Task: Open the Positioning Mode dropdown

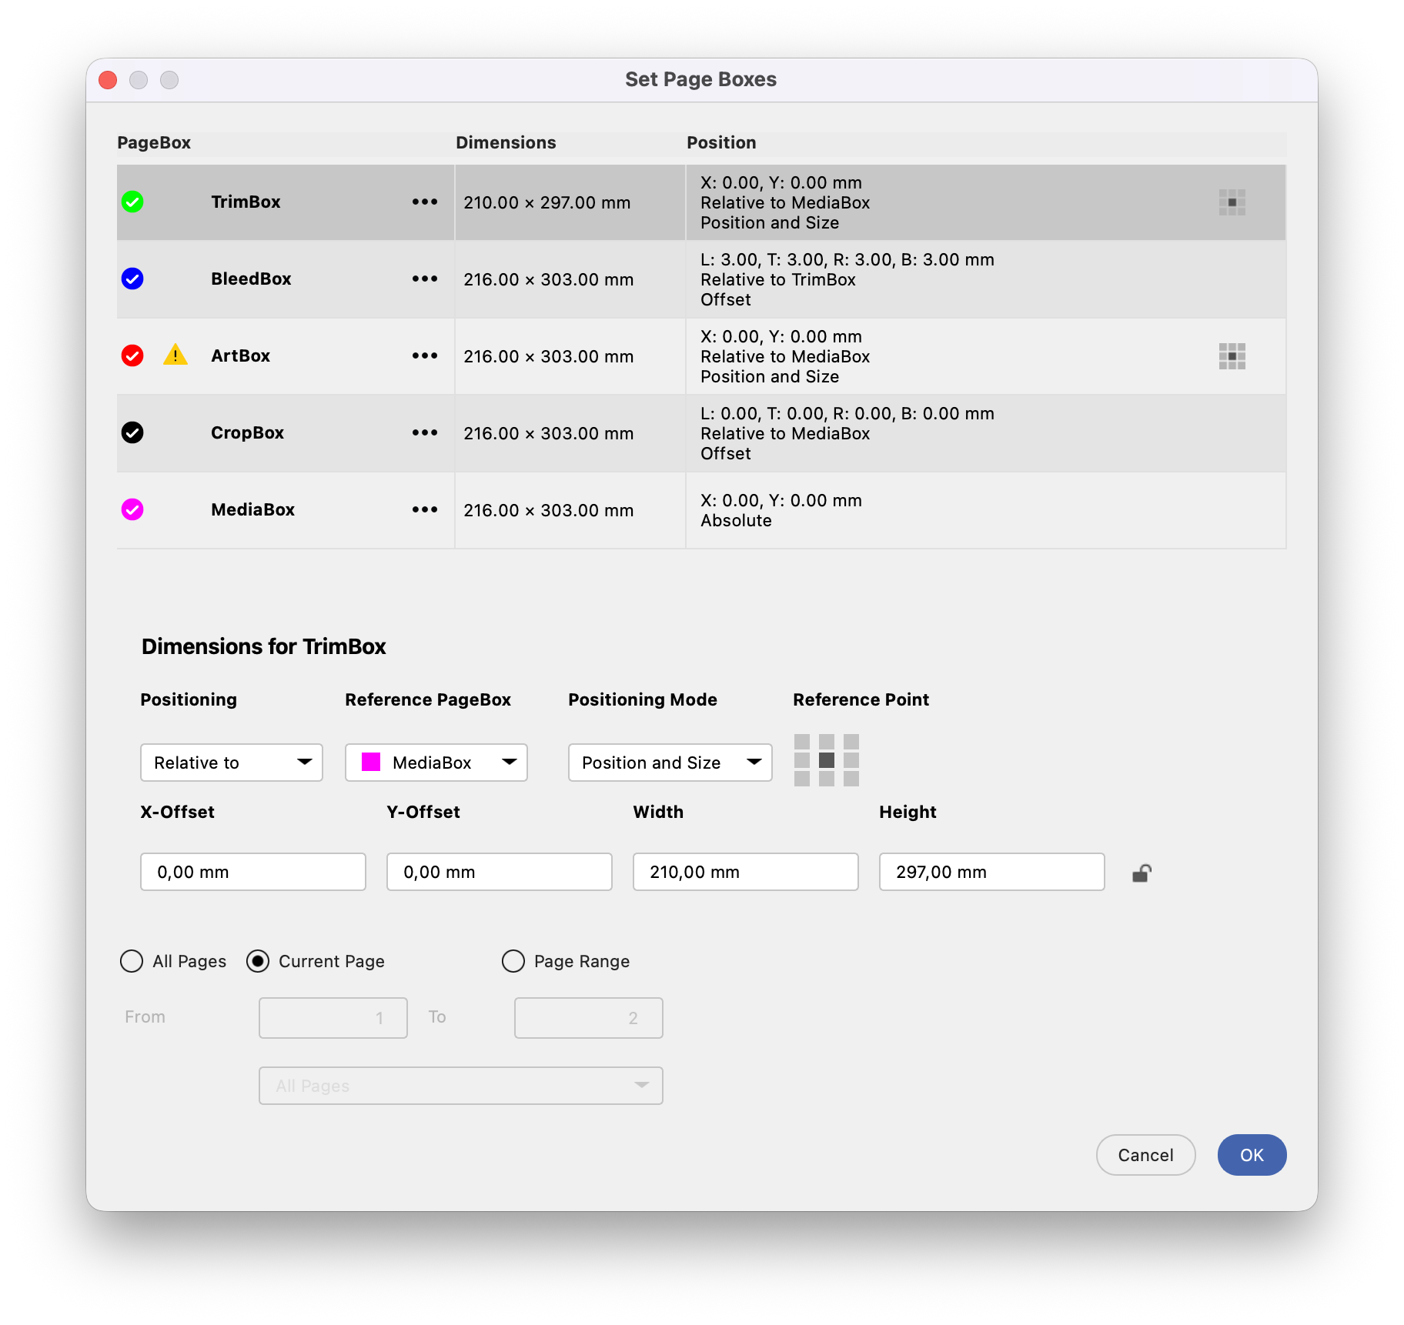Action: (670, 763)
